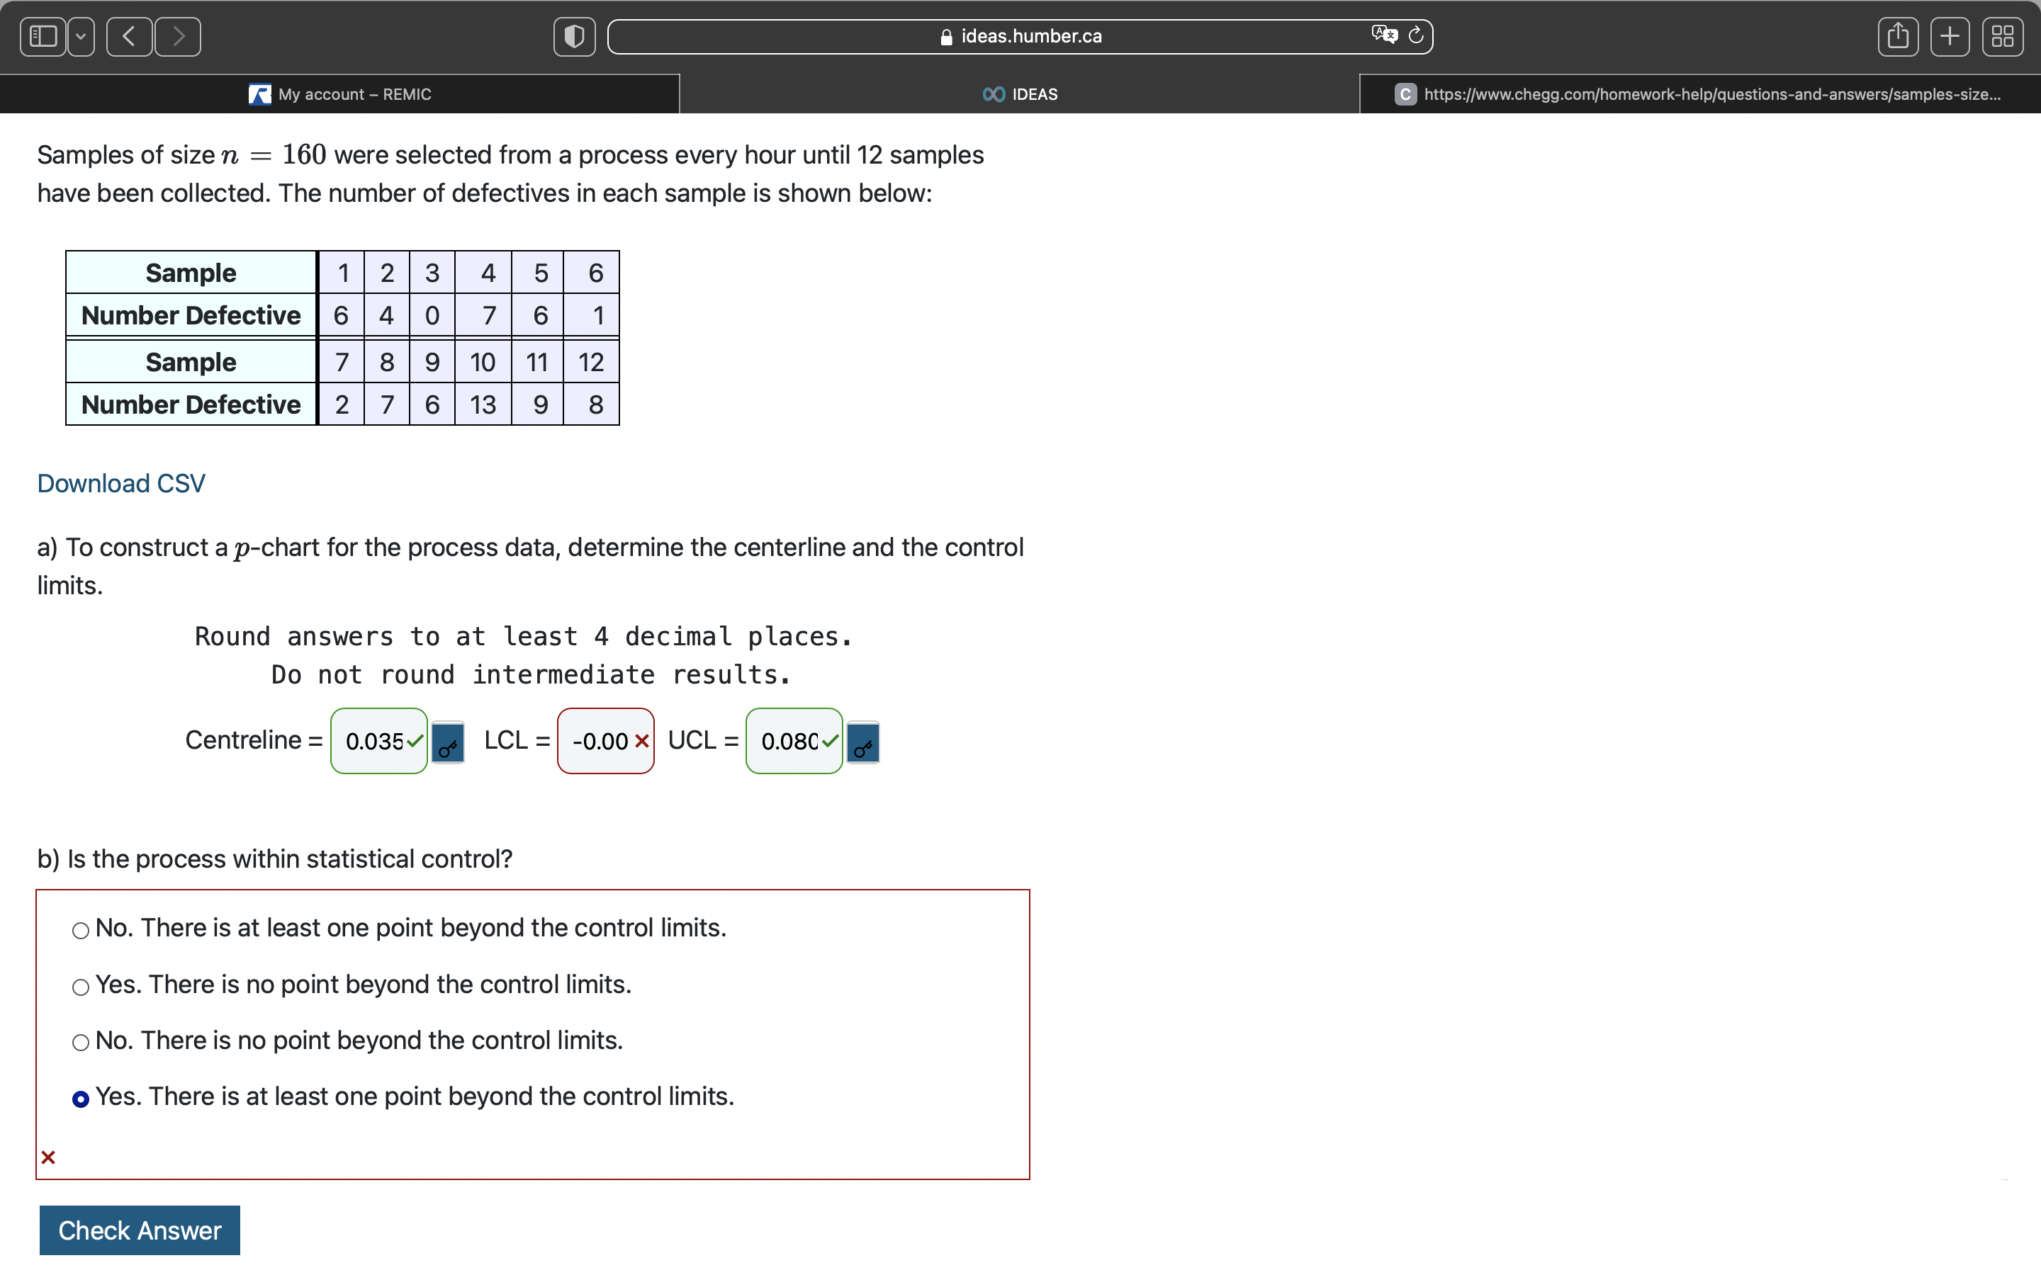
Task: Click the Centreline answer field
Action: [378, 741]
